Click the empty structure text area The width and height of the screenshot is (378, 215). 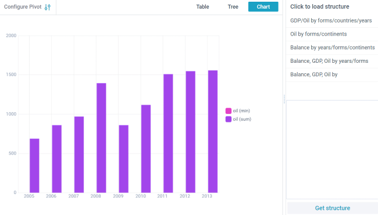click(332, 149)
